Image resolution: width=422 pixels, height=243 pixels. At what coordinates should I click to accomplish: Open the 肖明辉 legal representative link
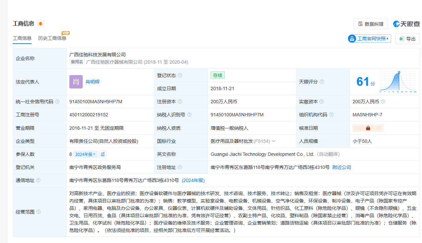pos(92,82)
